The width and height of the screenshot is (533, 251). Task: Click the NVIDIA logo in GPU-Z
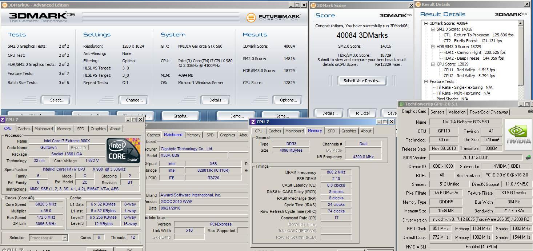pos(519,135)
